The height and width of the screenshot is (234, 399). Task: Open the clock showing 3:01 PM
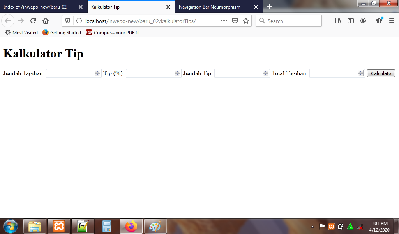click(x=379, y=227)
